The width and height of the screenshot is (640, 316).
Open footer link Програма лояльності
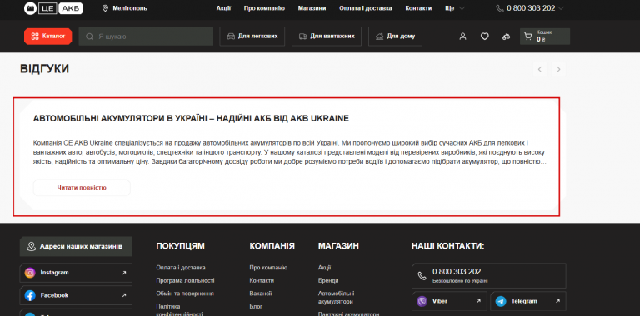point(185,280)
